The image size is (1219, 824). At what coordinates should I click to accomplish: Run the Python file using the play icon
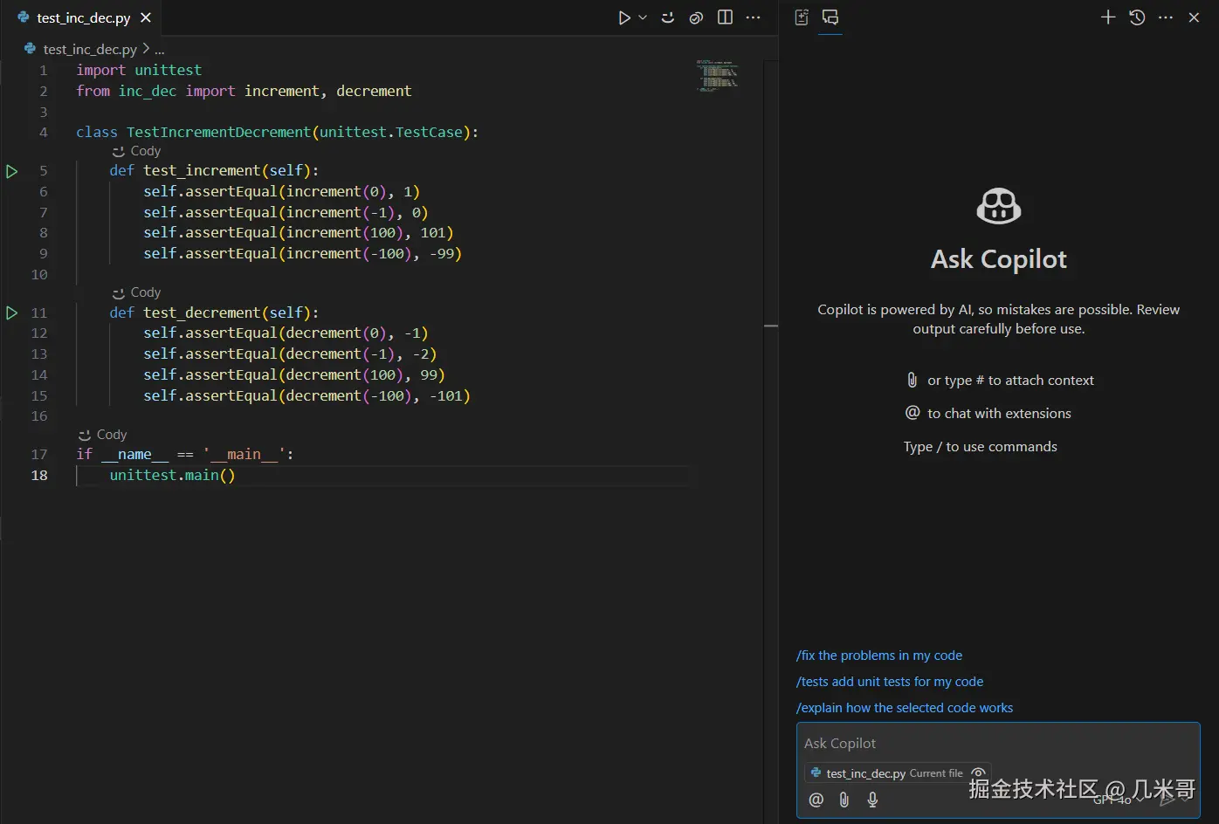(x=623, y=17)
